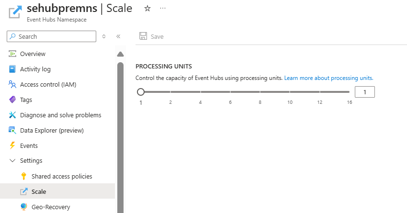The height and width of the screenshot is (213, 407).
Task: Click the Events lightning bolt icon
Action: click(x=12, y=146)
